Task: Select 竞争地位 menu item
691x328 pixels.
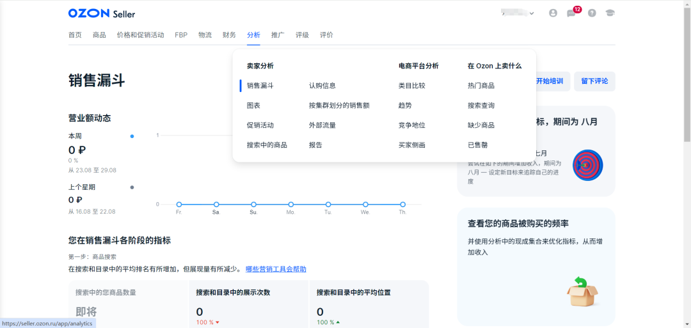Action: [x=412, y=125]
